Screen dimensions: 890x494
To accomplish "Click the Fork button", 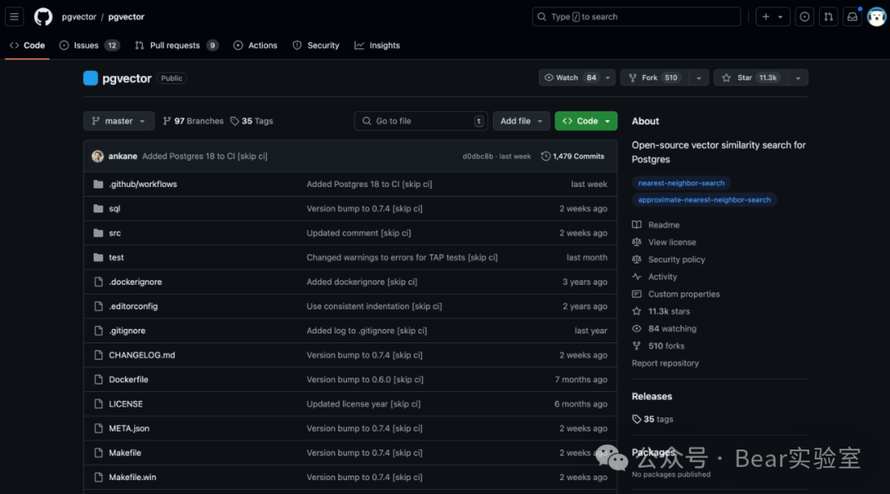I will [654, 77].
